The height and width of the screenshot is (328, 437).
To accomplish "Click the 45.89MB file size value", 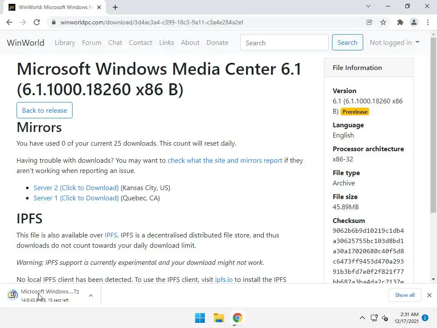I will click(x=346, y=207).
